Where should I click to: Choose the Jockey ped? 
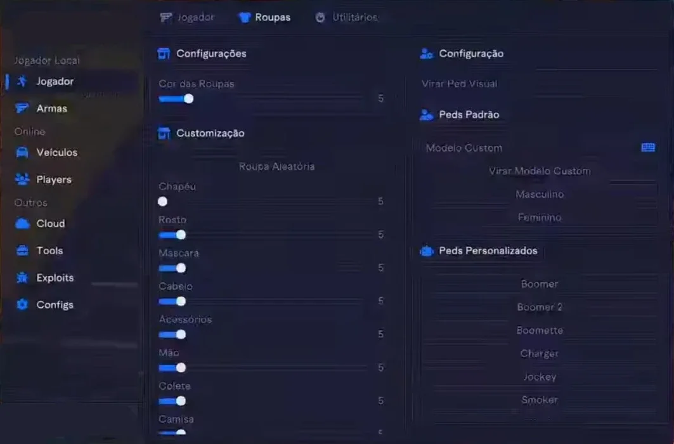click(540, 377)
